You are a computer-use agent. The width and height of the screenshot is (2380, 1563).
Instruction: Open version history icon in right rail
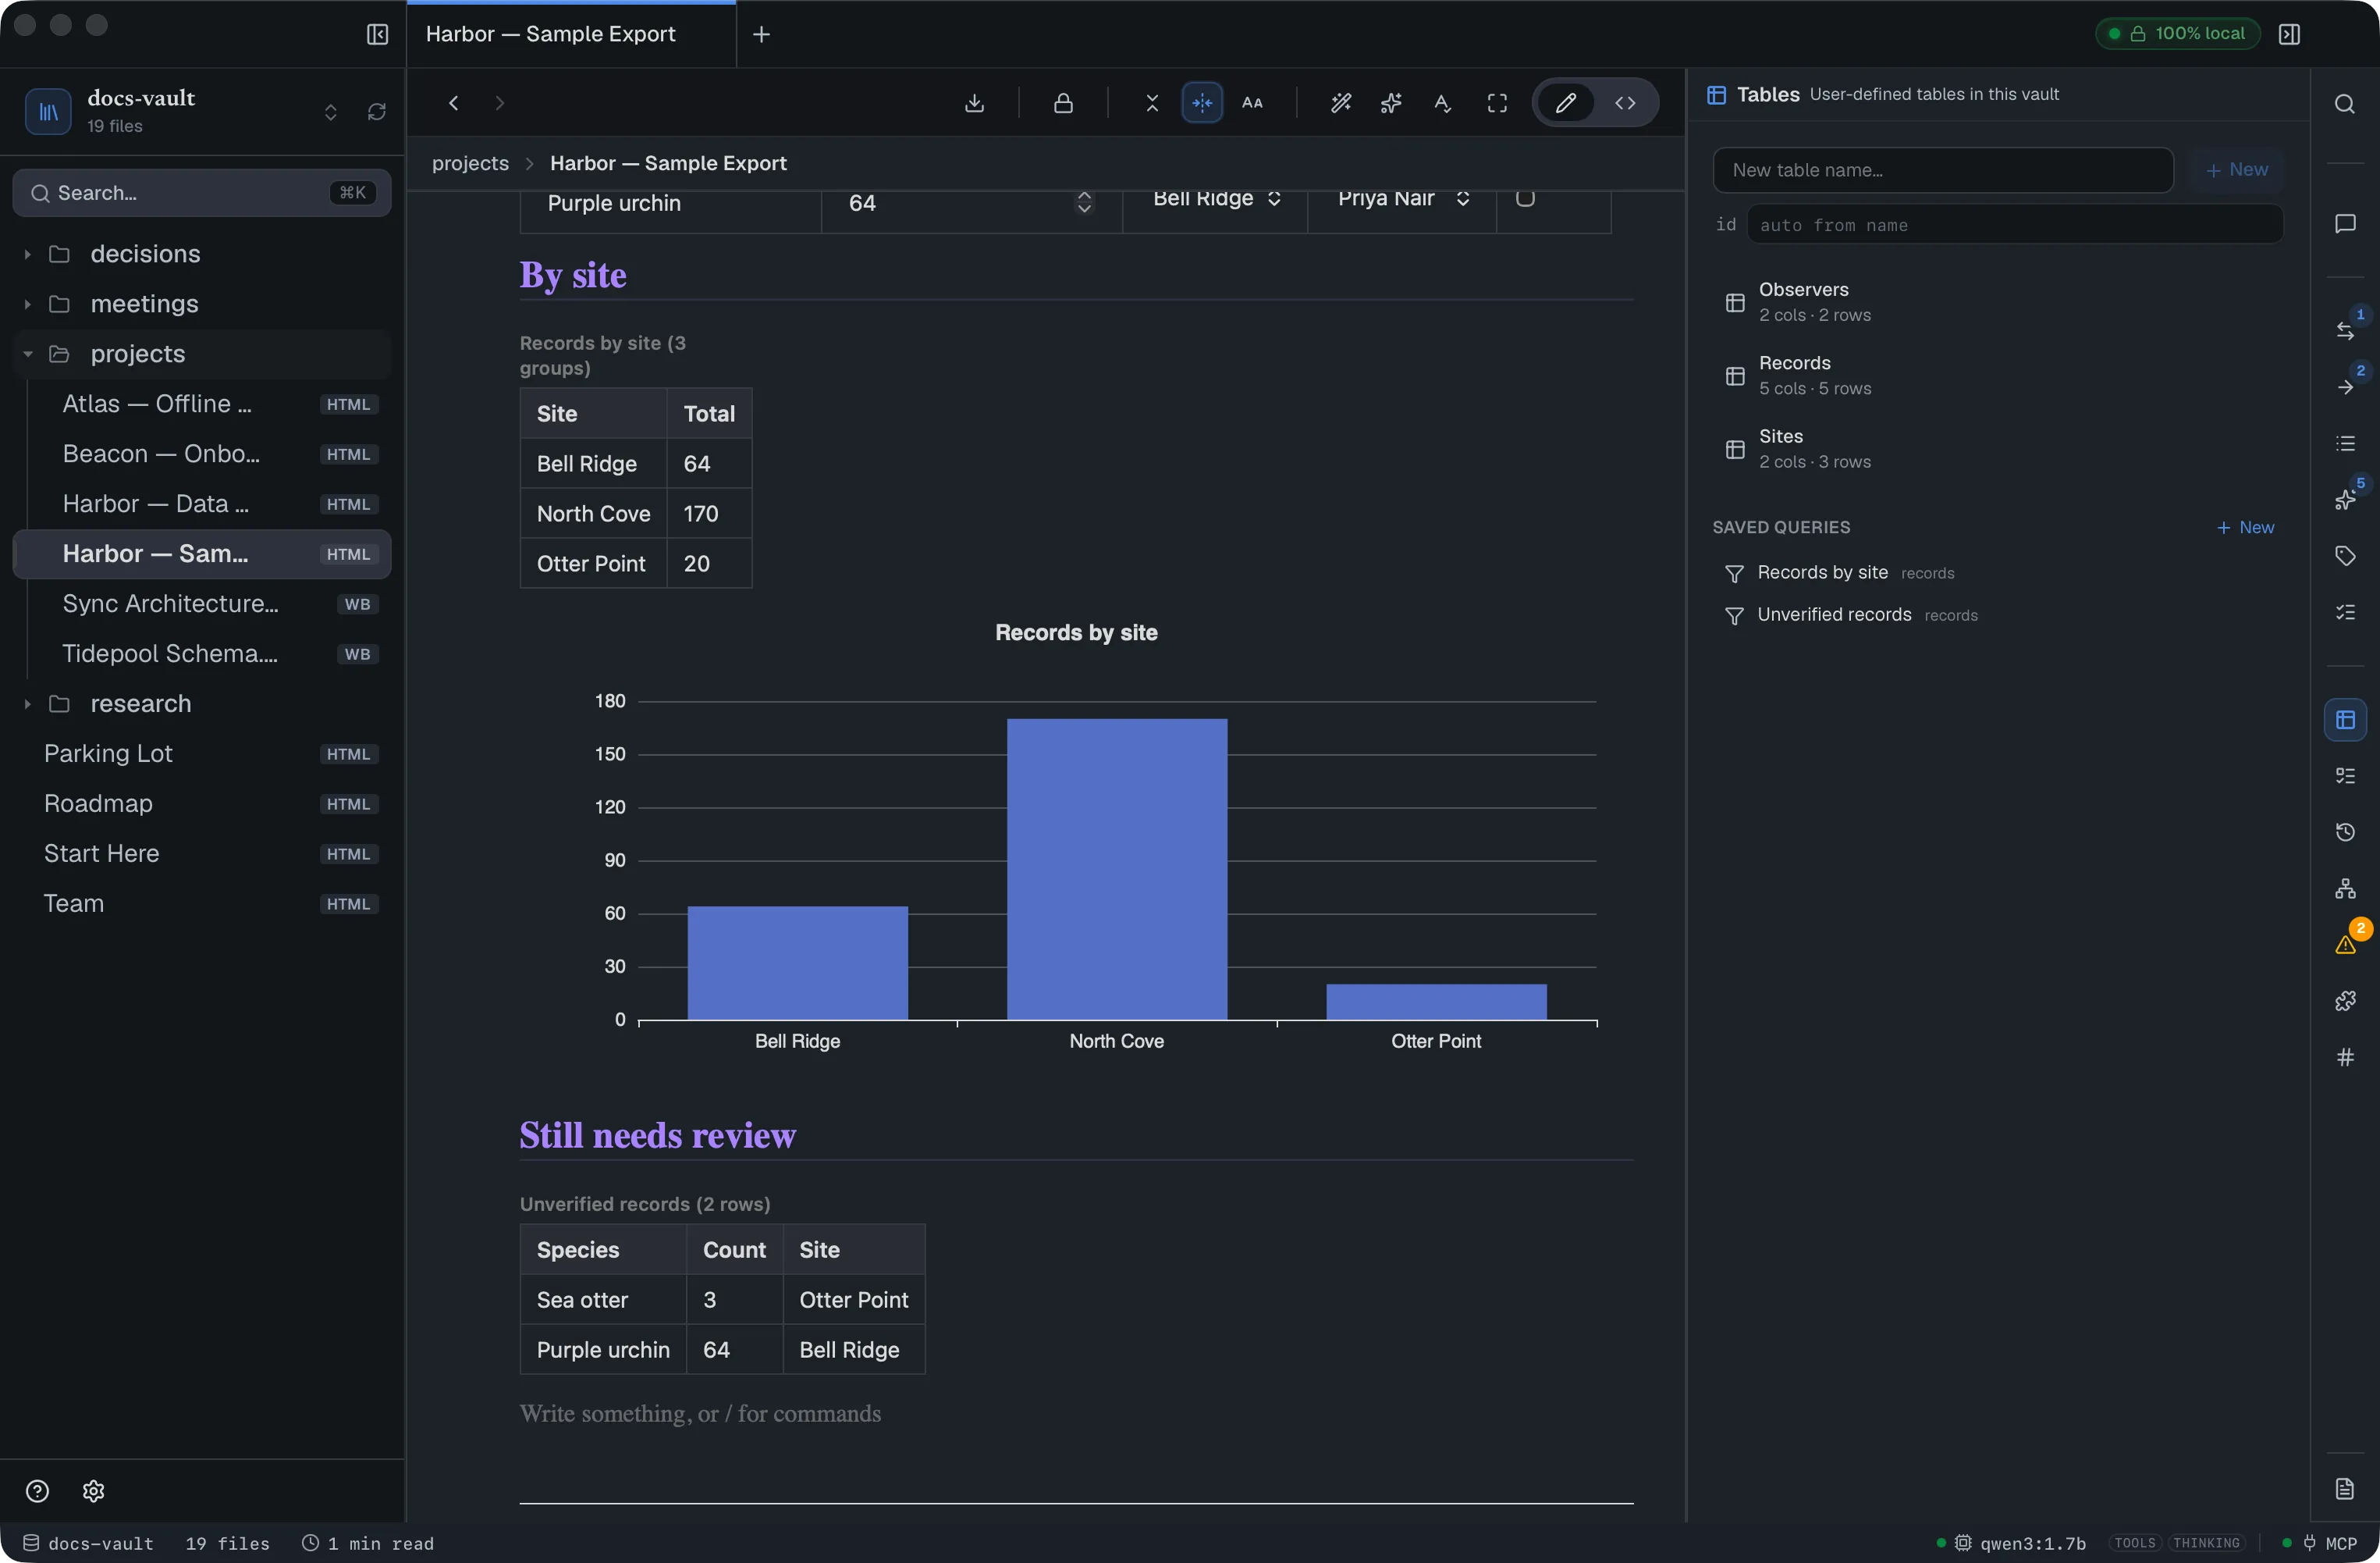tap(2344, 831)
